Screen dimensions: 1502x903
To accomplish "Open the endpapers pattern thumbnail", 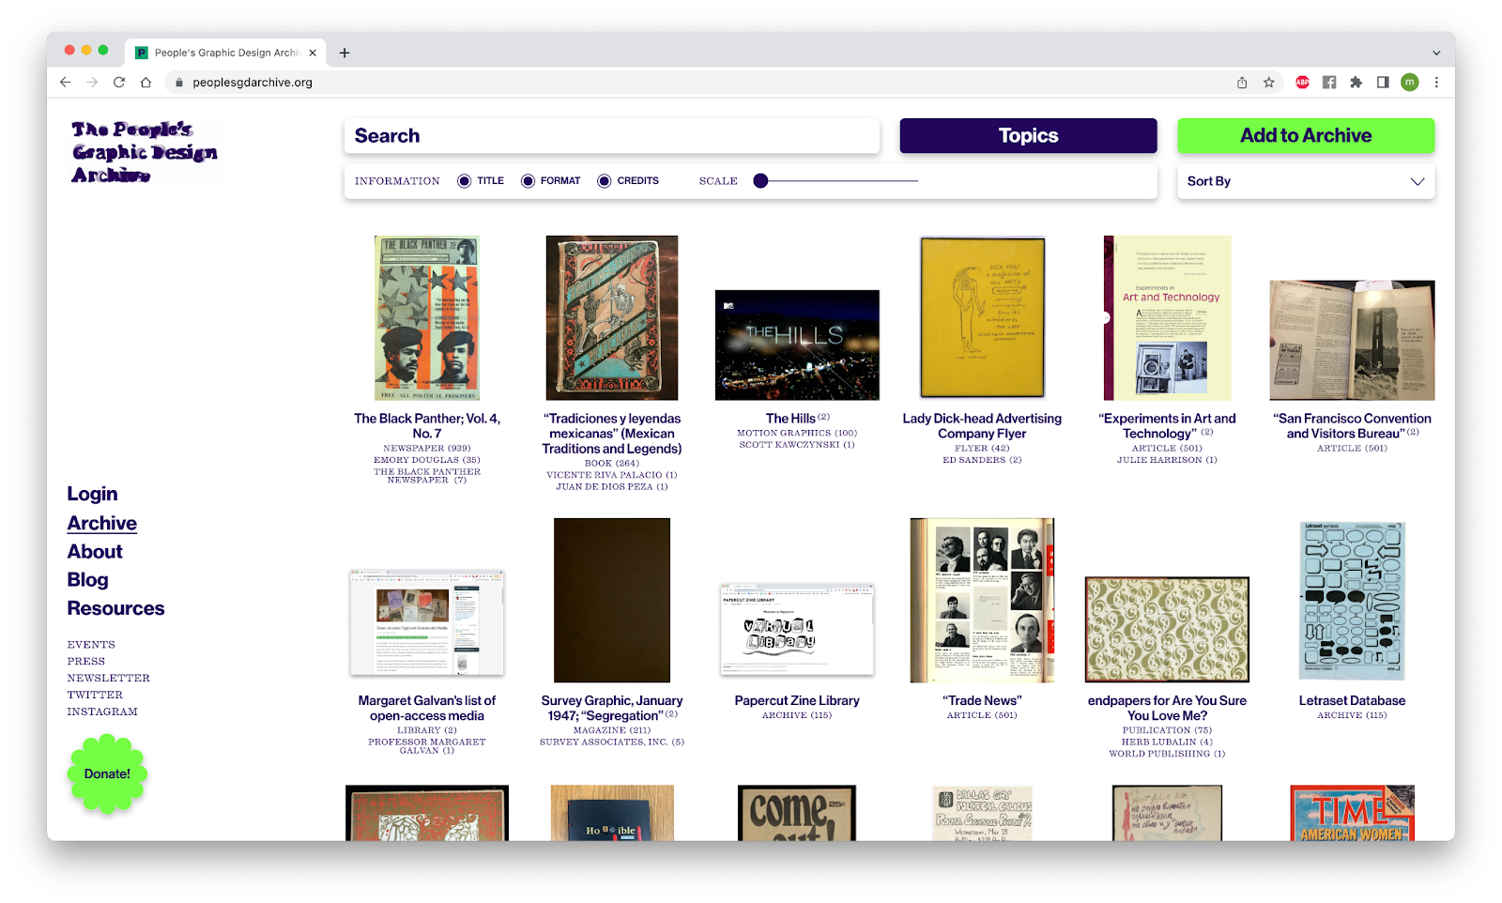I will point(1167,630).
